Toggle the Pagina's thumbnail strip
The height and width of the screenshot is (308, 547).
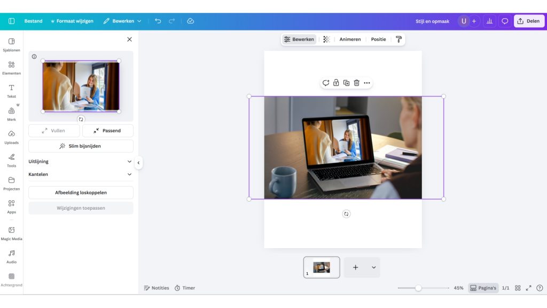tap(483, 288)
